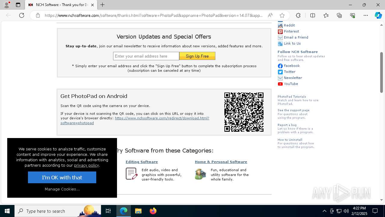
Task: Select the NCH Software Thank you tab
Action: coord(61,5)
